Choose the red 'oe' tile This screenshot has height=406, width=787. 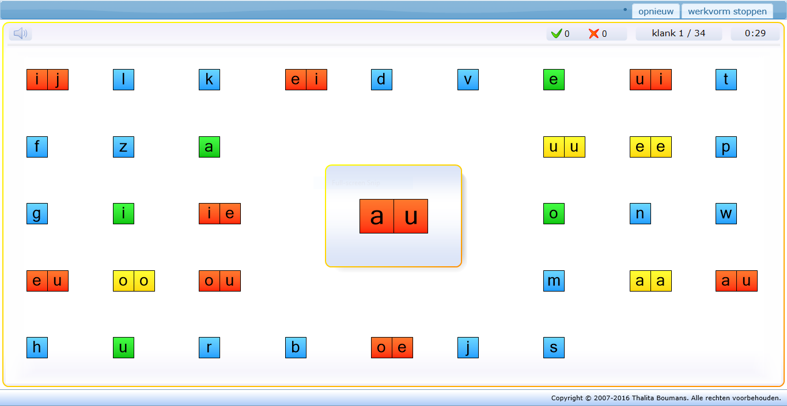tap(392, 348)
